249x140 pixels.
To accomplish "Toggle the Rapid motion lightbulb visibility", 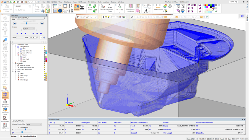I will [x=44, y=61].
